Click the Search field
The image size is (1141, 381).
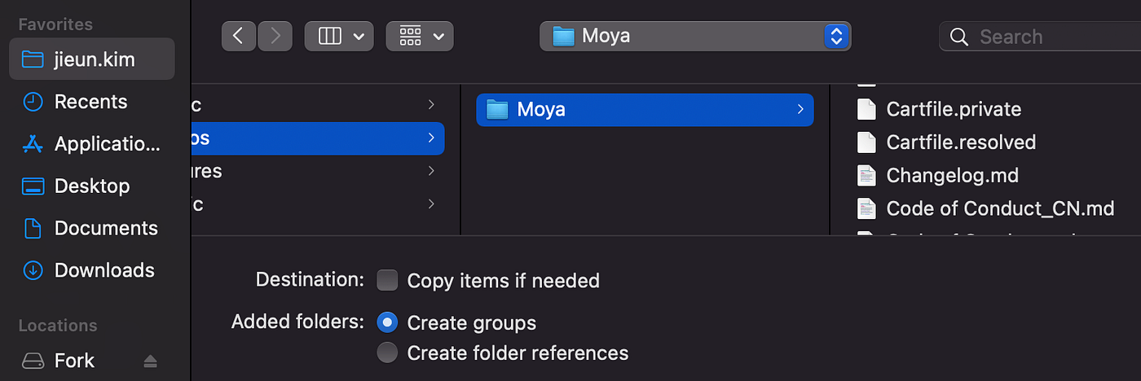[x=1040, y=37]
